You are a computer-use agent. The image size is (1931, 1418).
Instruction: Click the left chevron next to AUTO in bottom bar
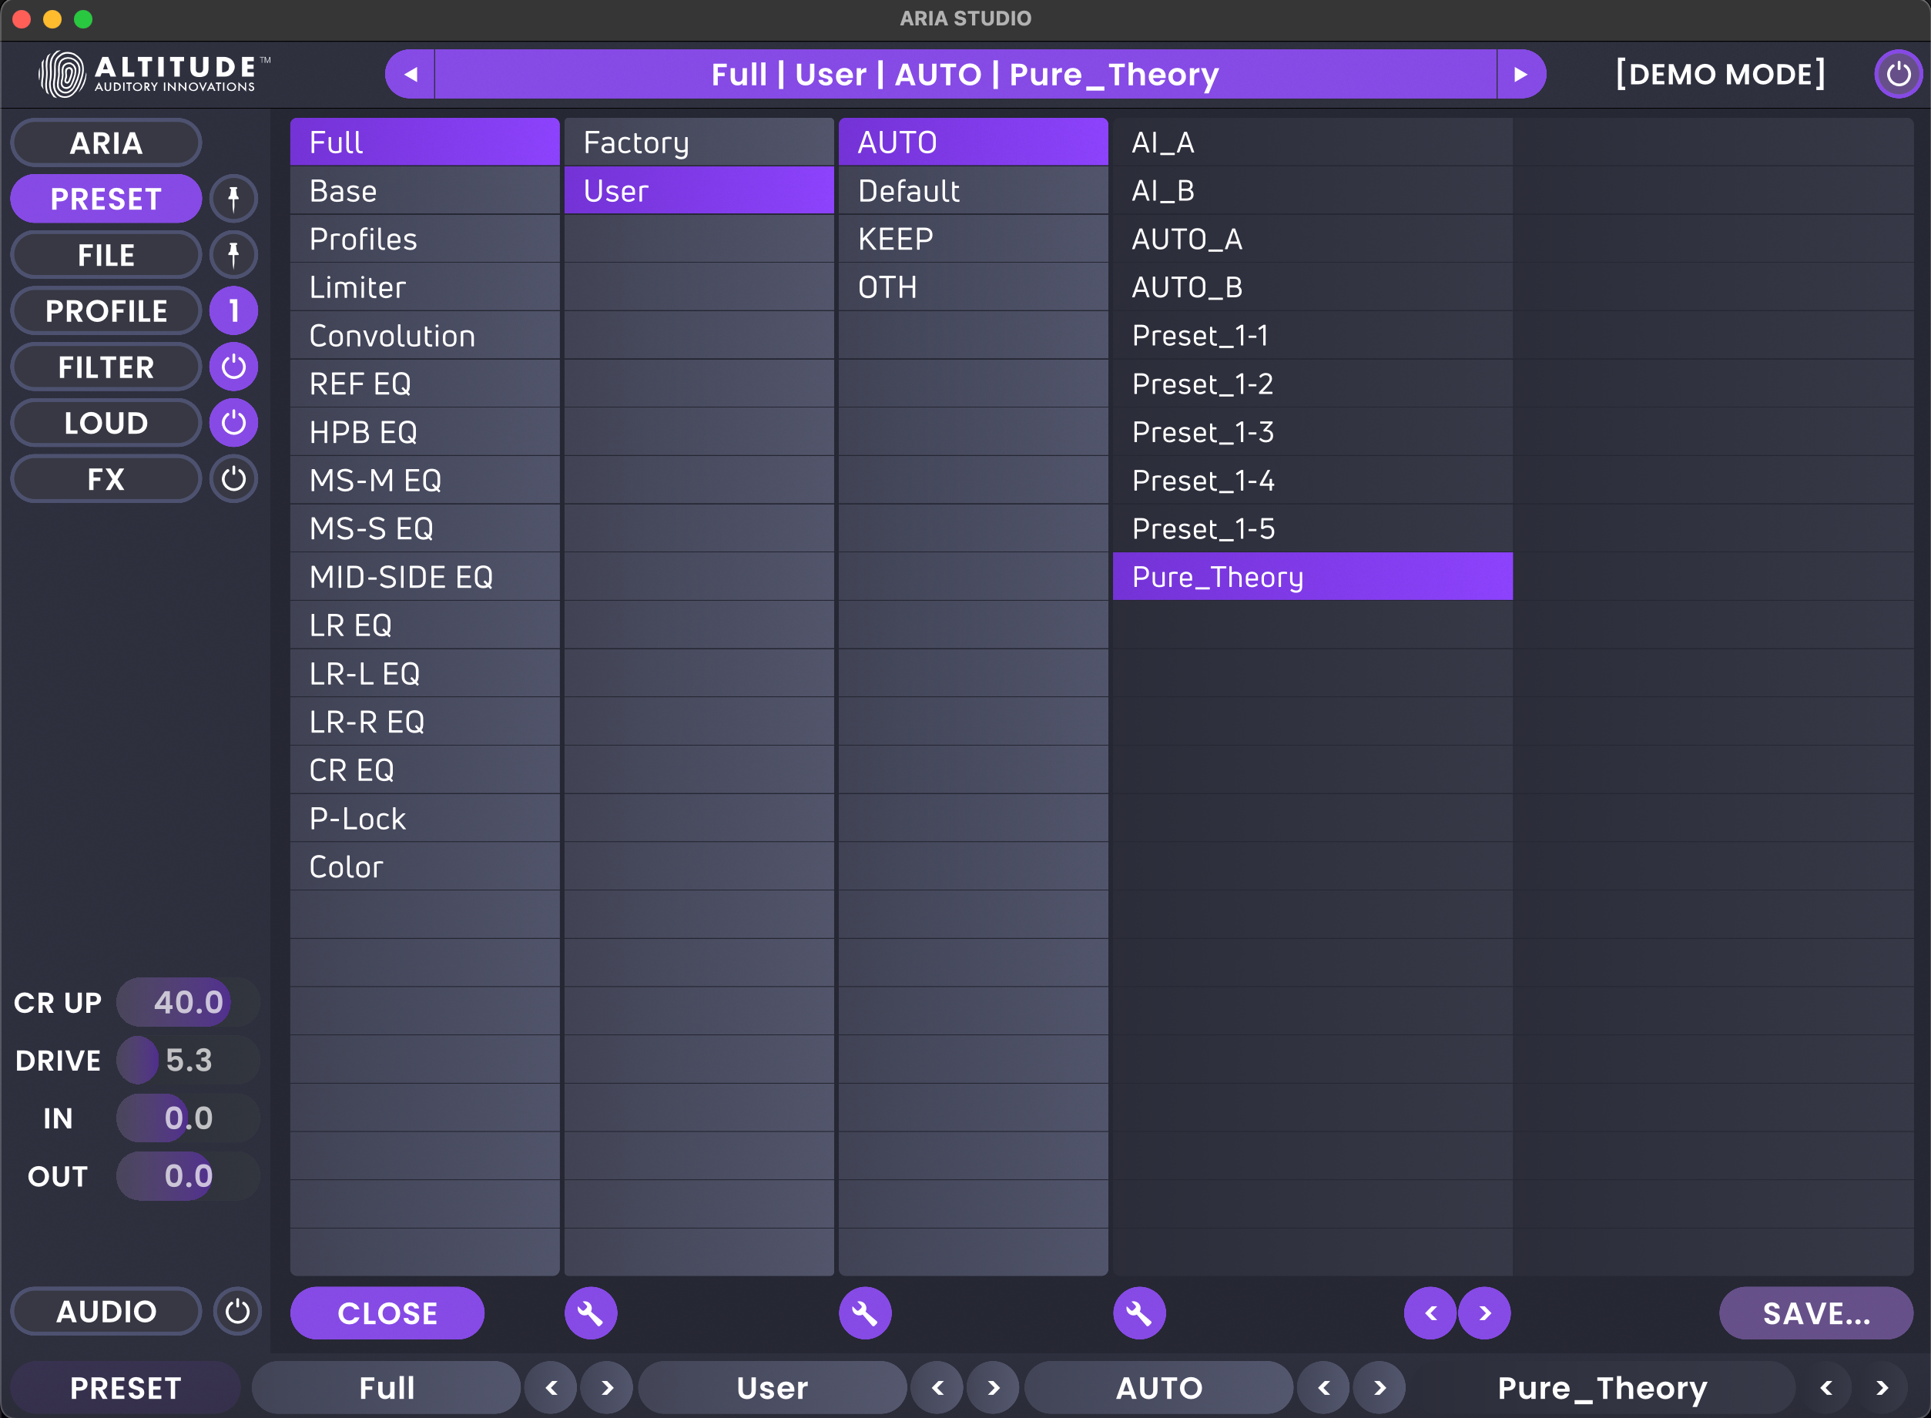coord(1323,1387)
